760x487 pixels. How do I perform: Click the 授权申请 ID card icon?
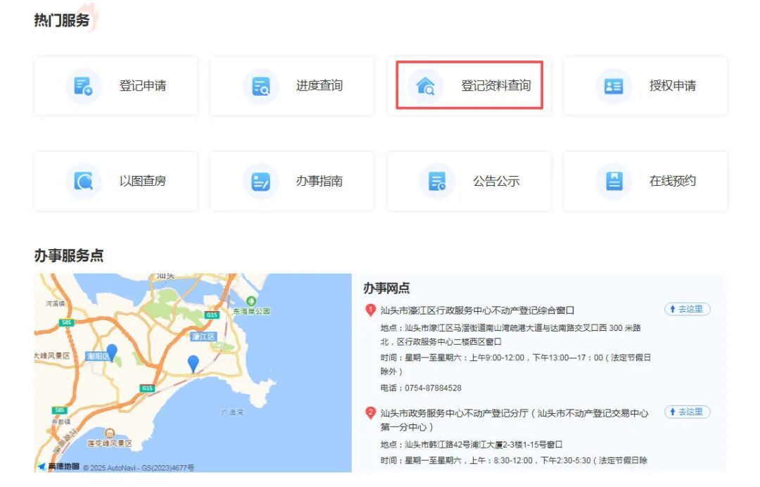(x=614, y=87)
